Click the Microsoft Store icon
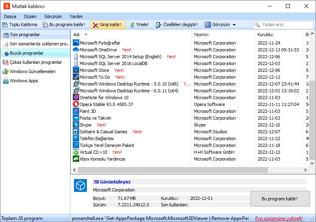316x222 pixels. click(x=76, y=70)
